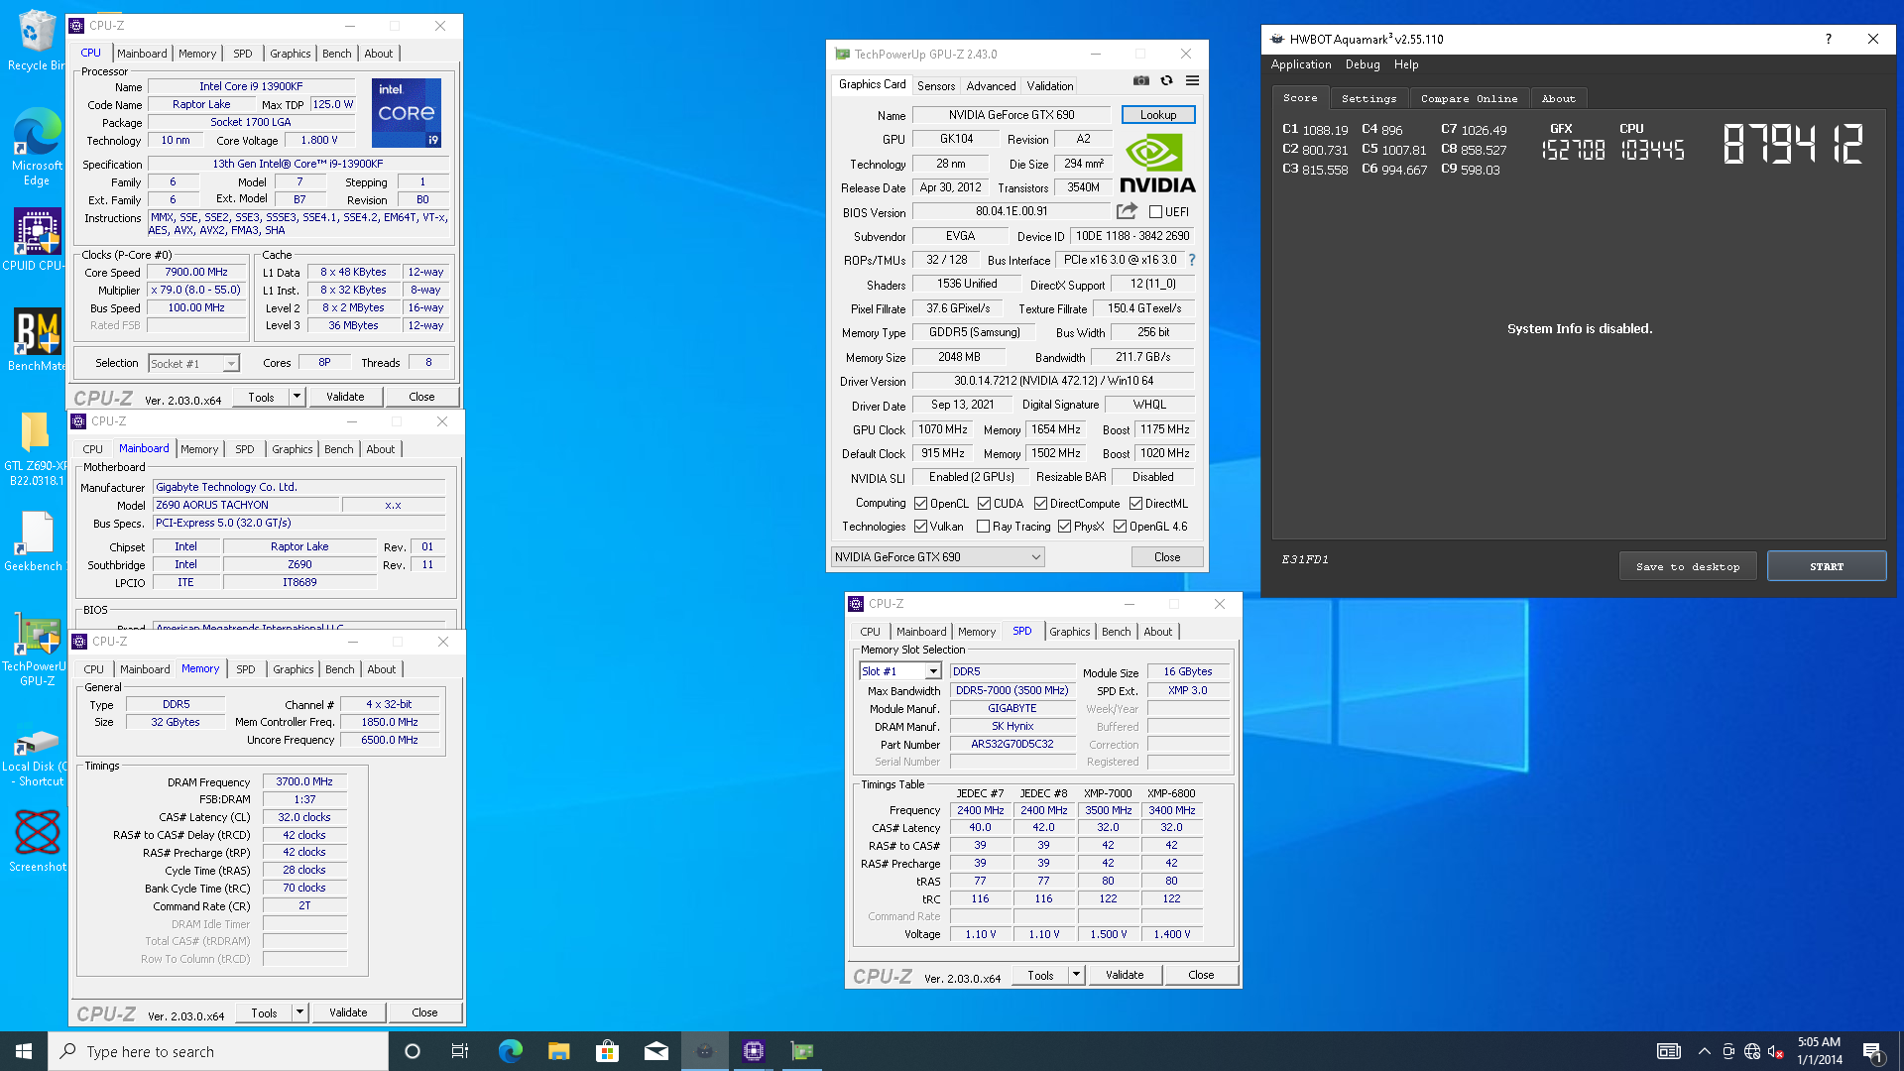Open the GTL Z690 folder on desktop
This screenshot has height=1071, width=1904.
pyautogui.click(x=36, y=448)
